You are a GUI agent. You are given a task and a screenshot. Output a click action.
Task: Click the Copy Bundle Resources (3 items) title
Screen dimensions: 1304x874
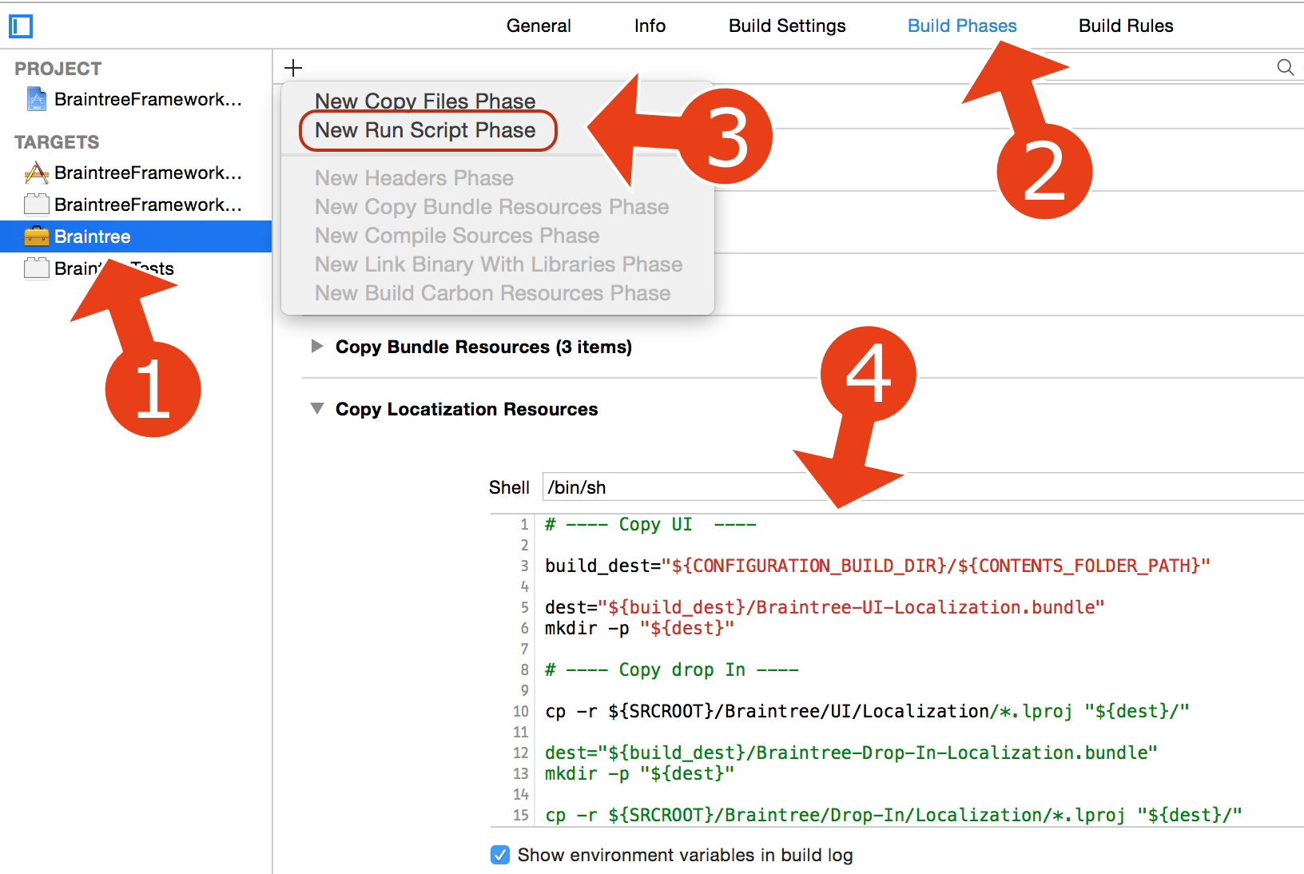point(483,347)
